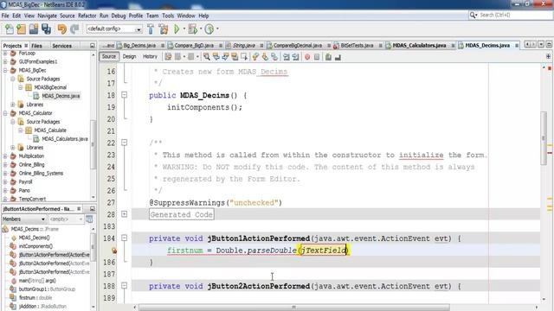
Task: Click the Profile Project clock icon
Action: [x=209, y=29]
